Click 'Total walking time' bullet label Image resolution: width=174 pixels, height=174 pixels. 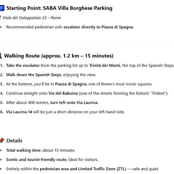click(x=24, y=150)
